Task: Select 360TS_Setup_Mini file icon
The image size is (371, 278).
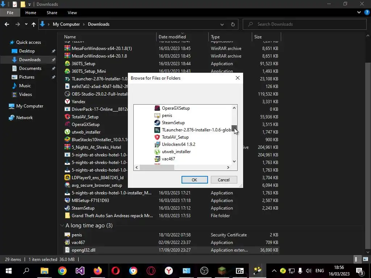Action: pos(67,71)
